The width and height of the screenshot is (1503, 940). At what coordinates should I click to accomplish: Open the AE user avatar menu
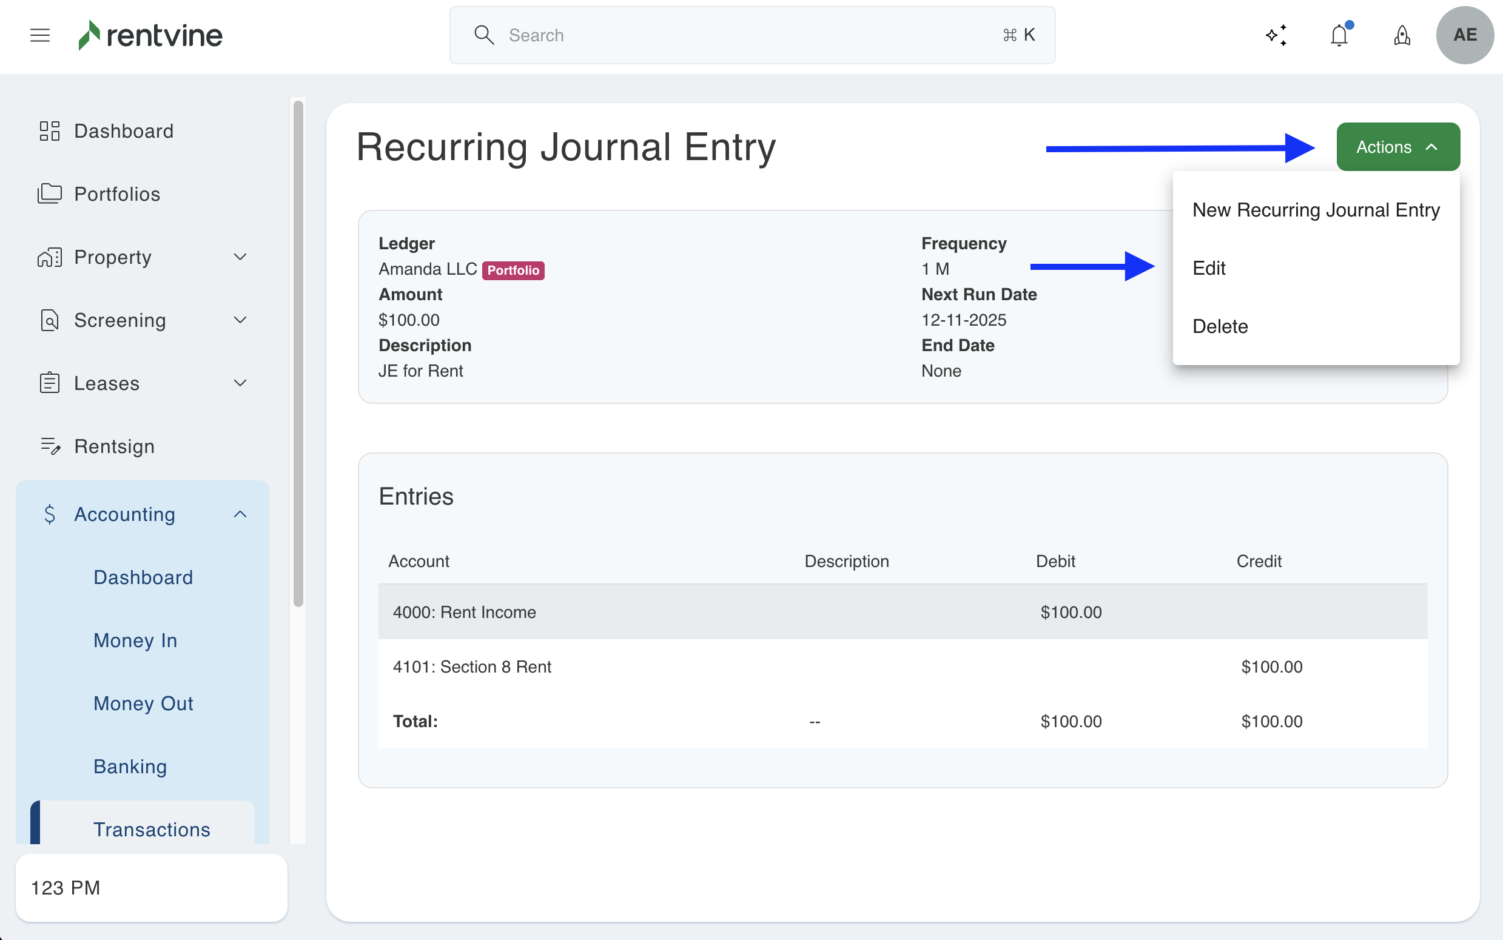point(1464,35)
